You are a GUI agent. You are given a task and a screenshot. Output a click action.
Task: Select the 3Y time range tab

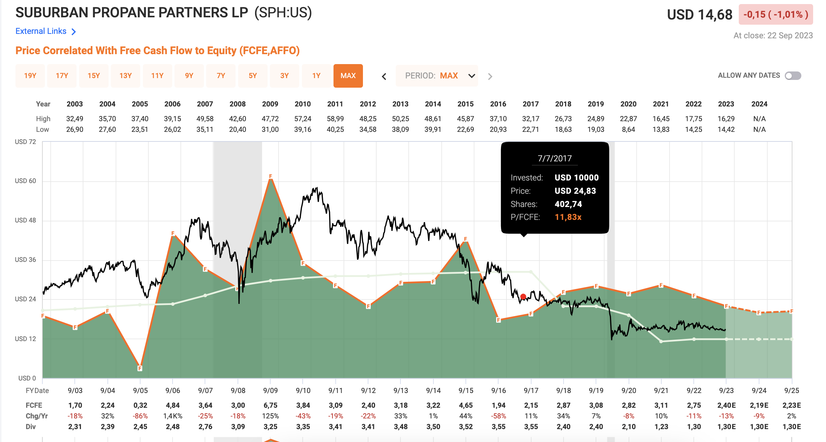pos(285,76)
